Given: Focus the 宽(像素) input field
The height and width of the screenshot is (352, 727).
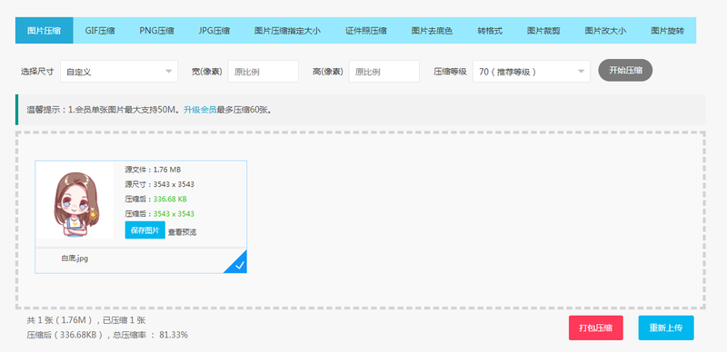Looking at the screenshot, I should pyautogui.click(x=263, y=72).
